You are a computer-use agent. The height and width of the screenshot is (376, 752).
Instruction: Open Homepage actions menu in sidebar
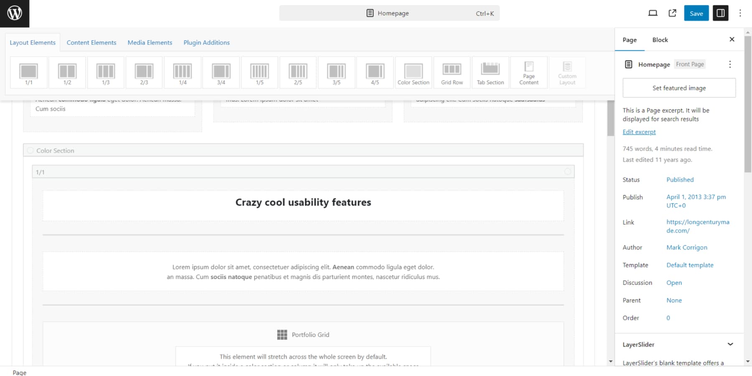(x=730, y=64)
